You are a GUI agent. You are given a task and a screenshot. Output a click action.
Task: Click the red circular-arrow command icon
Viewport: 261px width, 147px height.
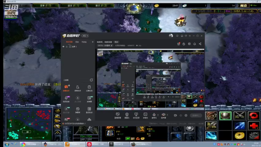253,116
